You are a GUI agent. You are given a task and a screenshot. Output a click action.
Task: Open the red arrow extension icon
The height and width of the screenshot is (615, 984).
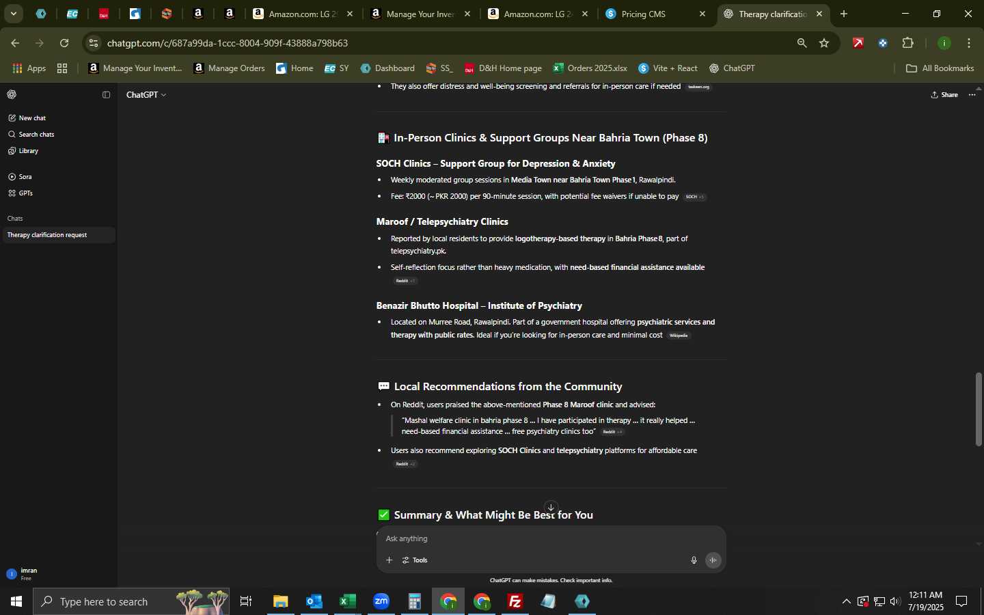tap(858, 43)
